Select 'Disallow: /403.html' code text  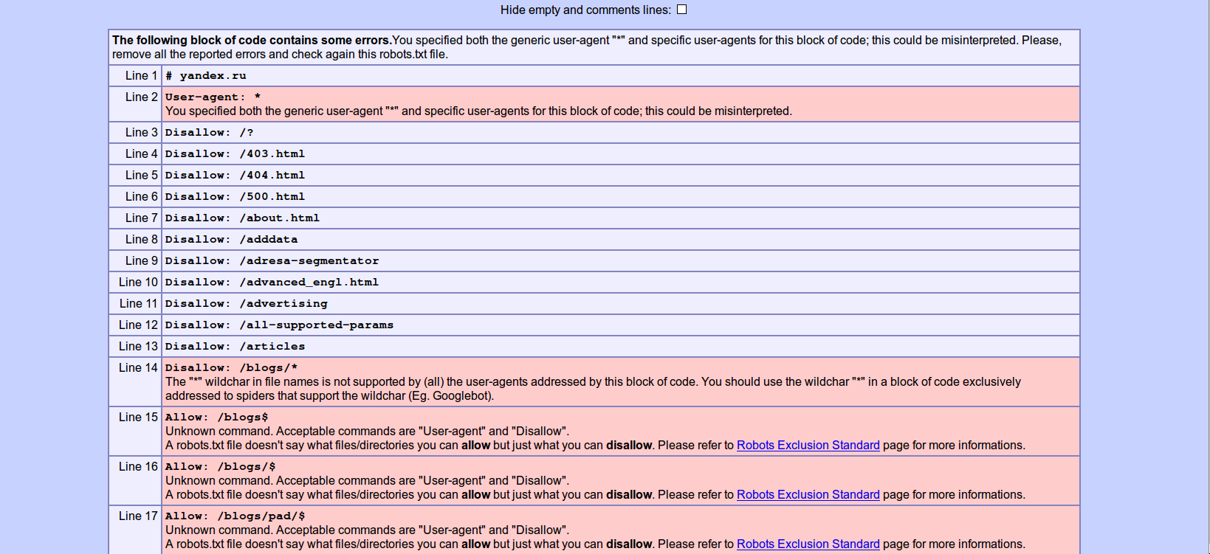(x=235, y=154)
